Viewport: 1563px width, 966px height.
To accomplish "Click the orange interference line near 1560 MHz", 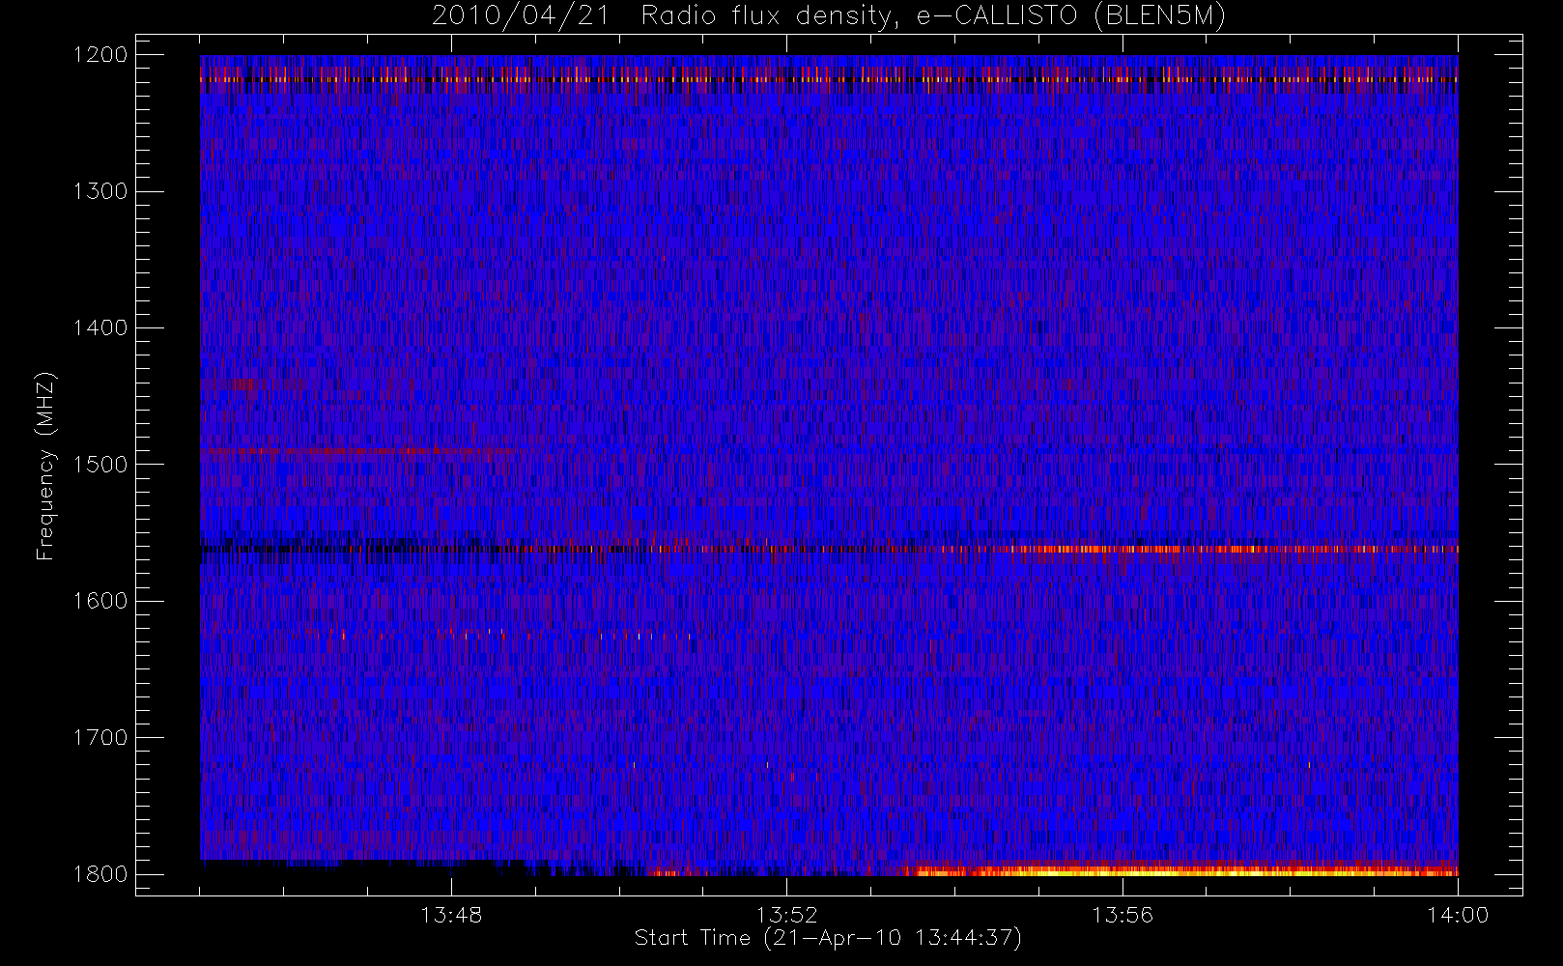I will (x=1235, y=549).
